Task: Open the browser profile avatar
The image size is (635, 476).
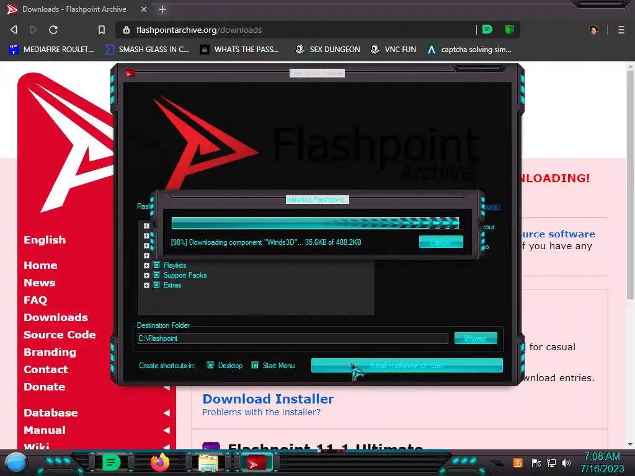Action: coord(593,30)
